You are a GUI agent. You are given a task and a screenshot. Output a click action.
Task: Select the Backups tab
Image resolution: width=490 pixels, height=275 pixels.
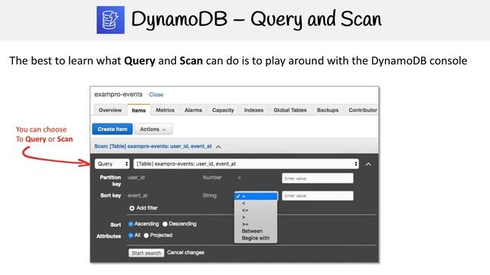(328, 110)
